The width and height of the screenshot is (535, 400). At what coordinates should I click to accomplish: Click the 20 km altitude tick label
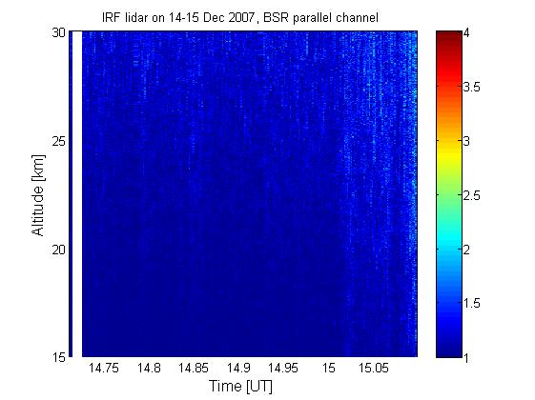[58, 250]
